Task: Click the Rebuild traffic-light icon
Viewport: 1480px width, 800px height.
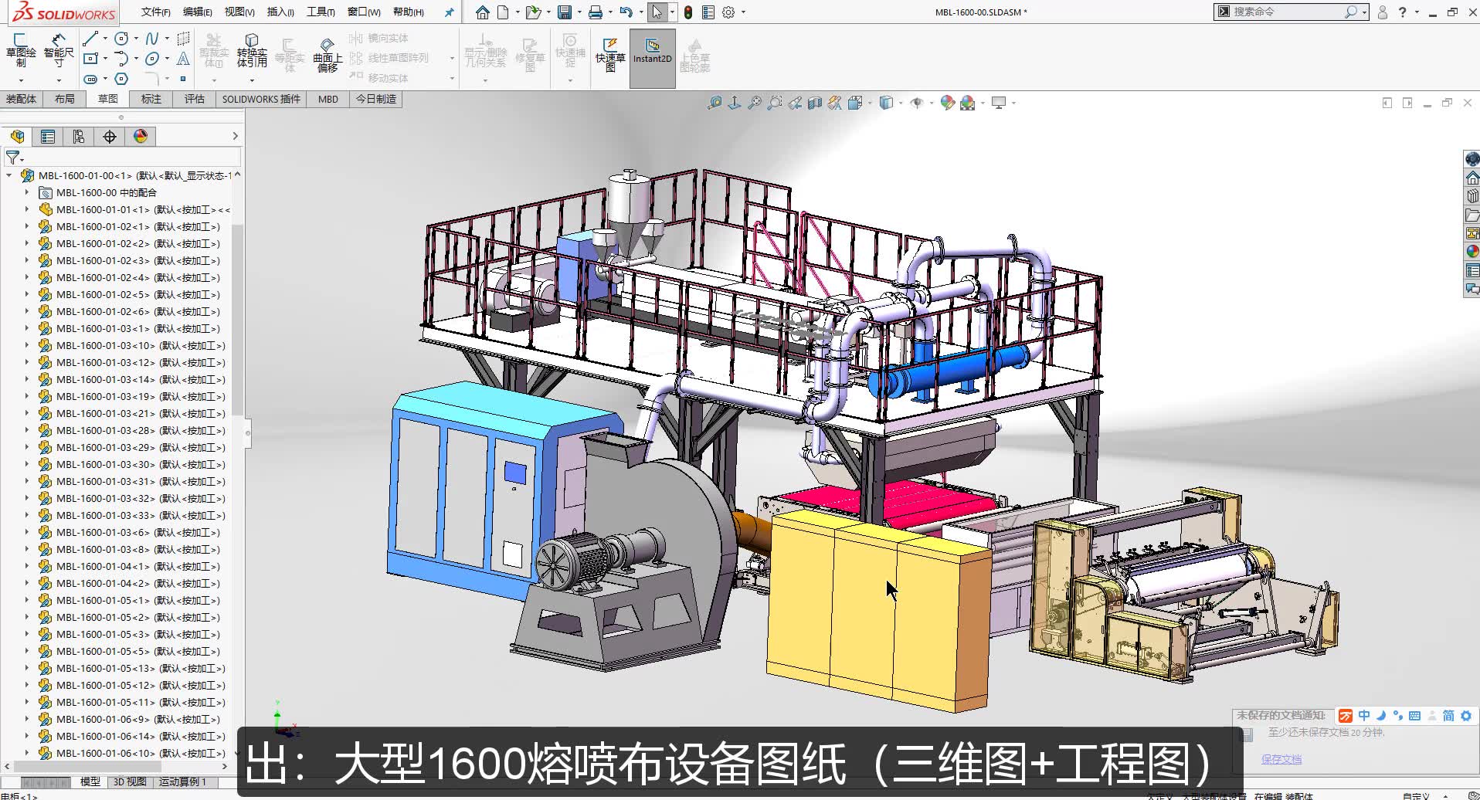Action: point(687,12)
